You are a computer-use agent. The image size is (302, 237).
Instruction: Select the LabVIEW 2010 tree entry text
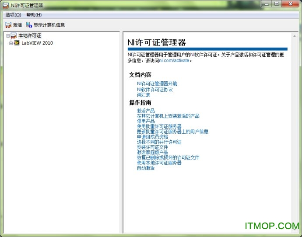coord(37,43)
